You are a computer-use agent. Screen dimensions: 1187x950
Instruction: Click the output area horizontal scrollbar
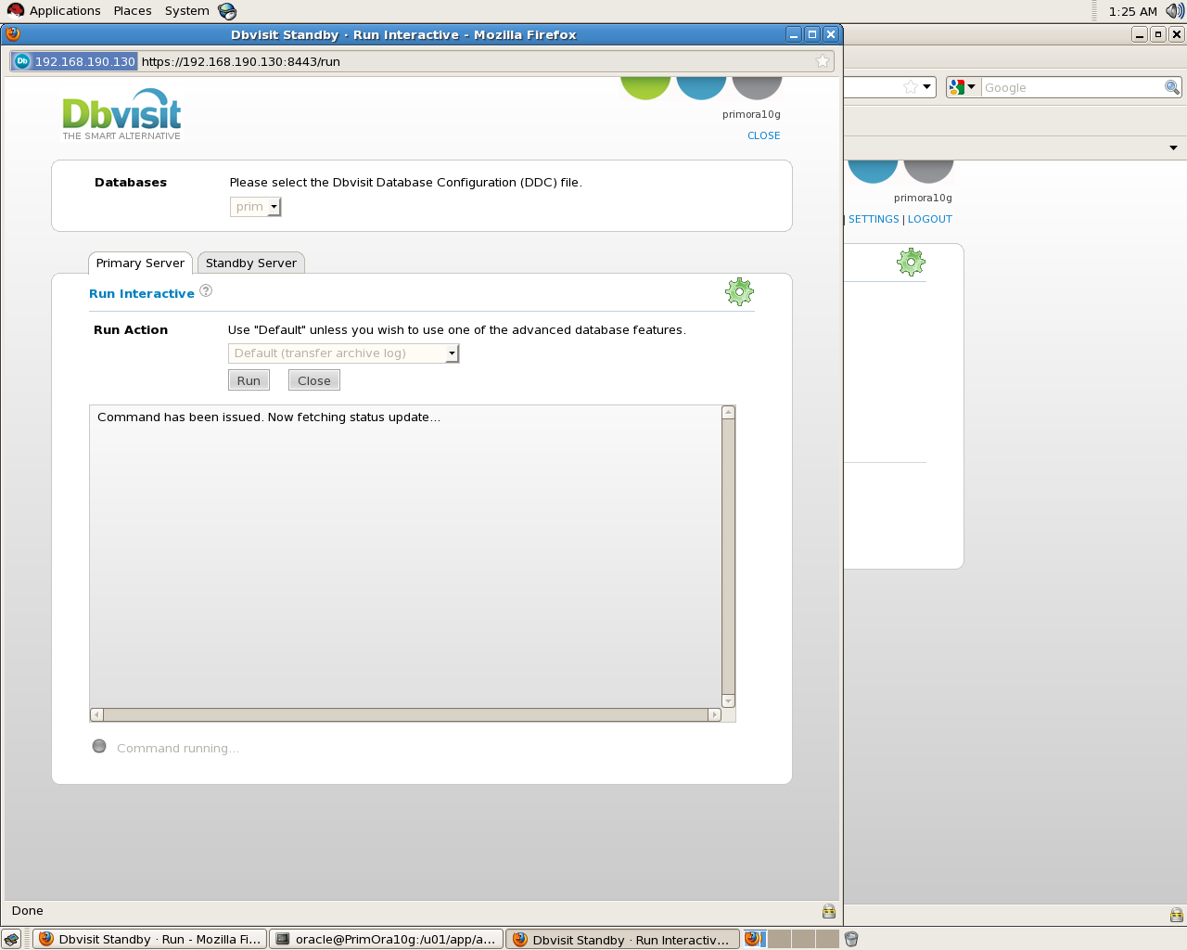click(x=405, y=715)
